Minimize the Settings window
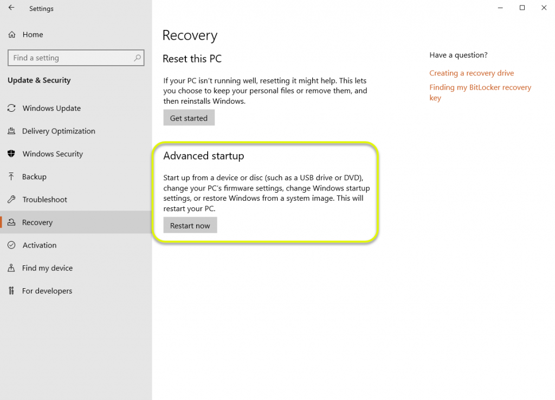 [x=500, y=8]
